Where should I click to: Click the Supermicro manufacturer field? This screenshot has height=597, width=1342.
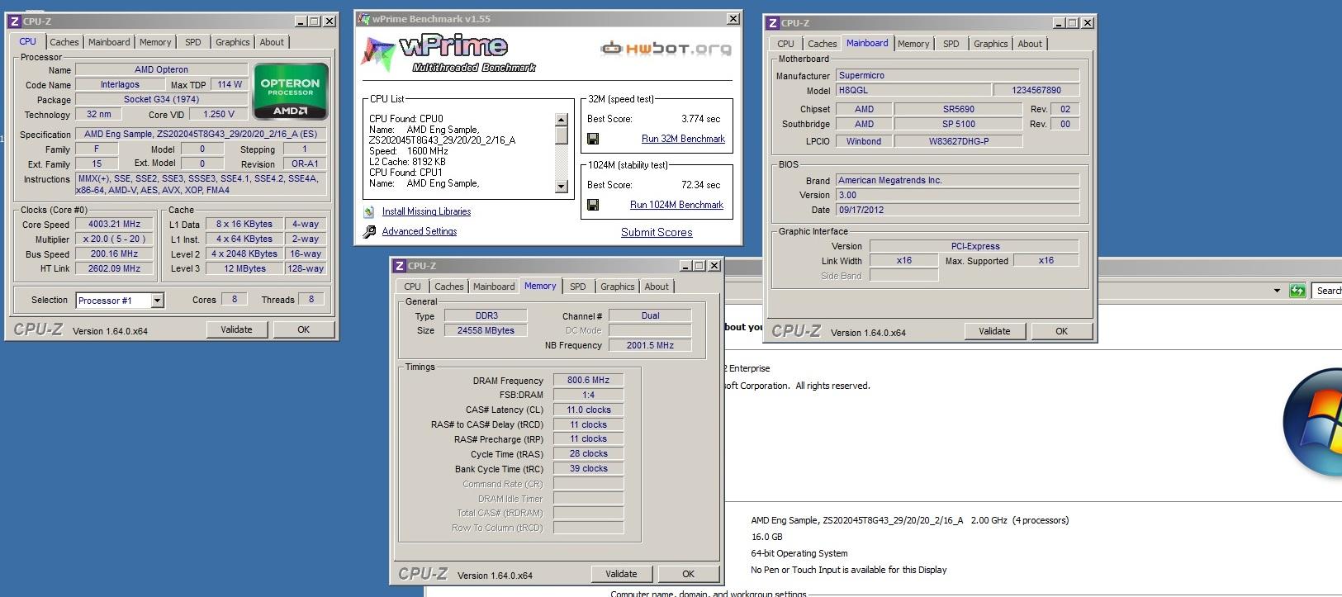957,75
